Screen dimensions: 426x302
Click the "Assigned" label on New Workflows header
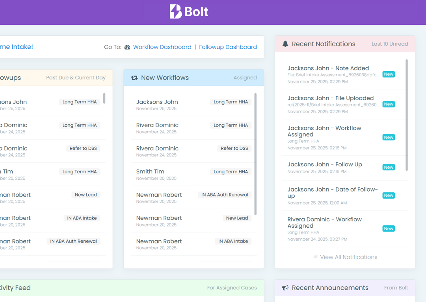[x=245, y=77]
